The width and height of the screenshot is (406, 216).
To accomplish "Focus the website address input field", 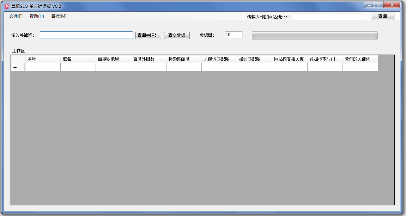I will coord(328,17).
